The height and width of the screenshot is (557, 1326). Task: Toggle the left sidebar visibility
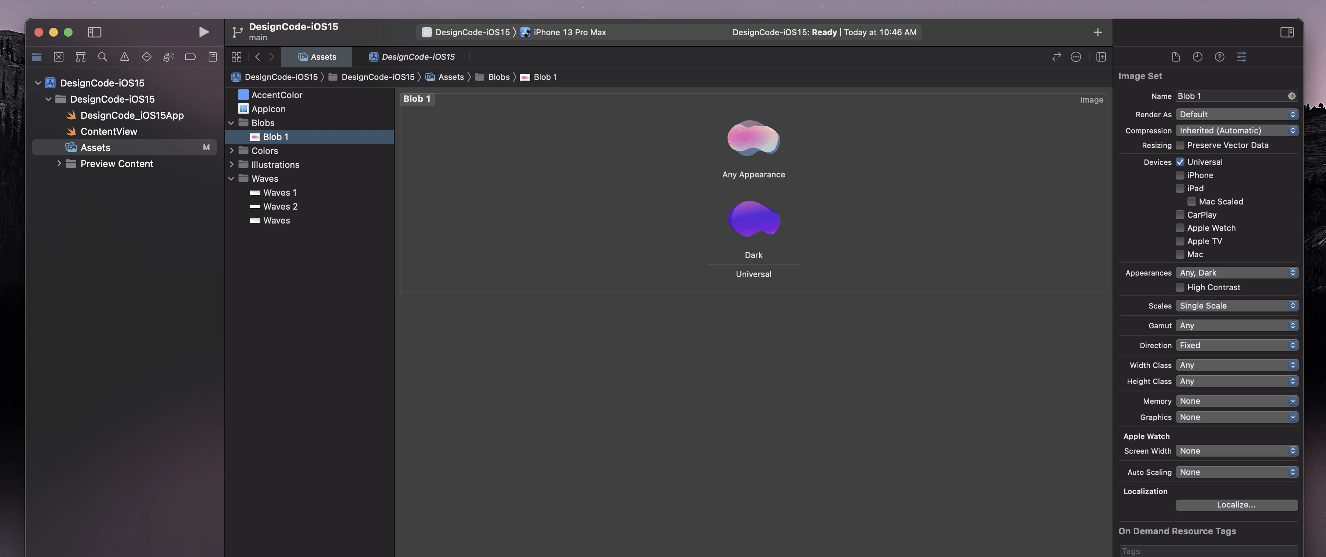[x=95, y=32]
